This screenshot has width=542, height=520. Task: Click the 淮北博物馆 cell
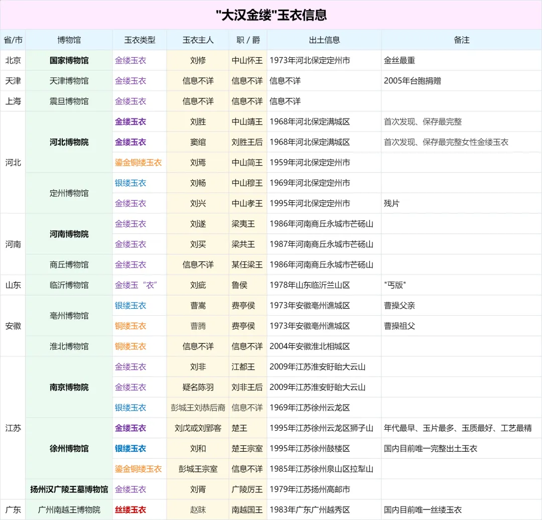[x=69, y=346]
